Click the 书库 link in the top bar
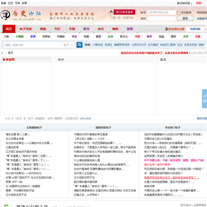This screenshot has height=207, width=207. click(x=17, y=3)
